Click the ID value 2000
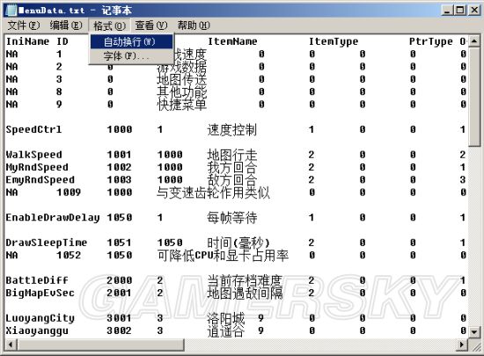Image resolution: width=484 pixels, height=356 pixels. pos(120,280)
